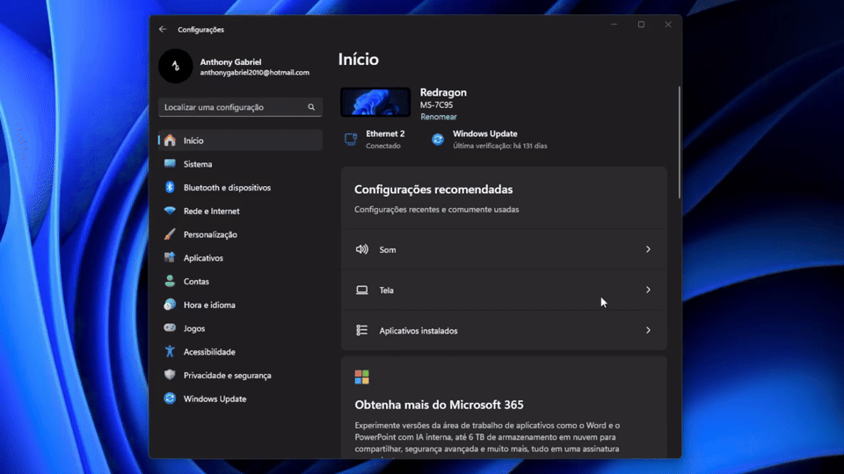Viewport: 844px width, 474px height.
Task: Expand Aplicativos instalados chevron arrow
Action: pos(648,330)
